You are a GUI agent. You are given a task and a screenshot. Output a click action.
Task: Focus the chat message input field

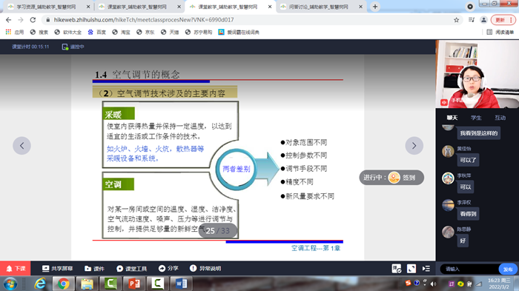pyautogui.click(x=470, y=270)
